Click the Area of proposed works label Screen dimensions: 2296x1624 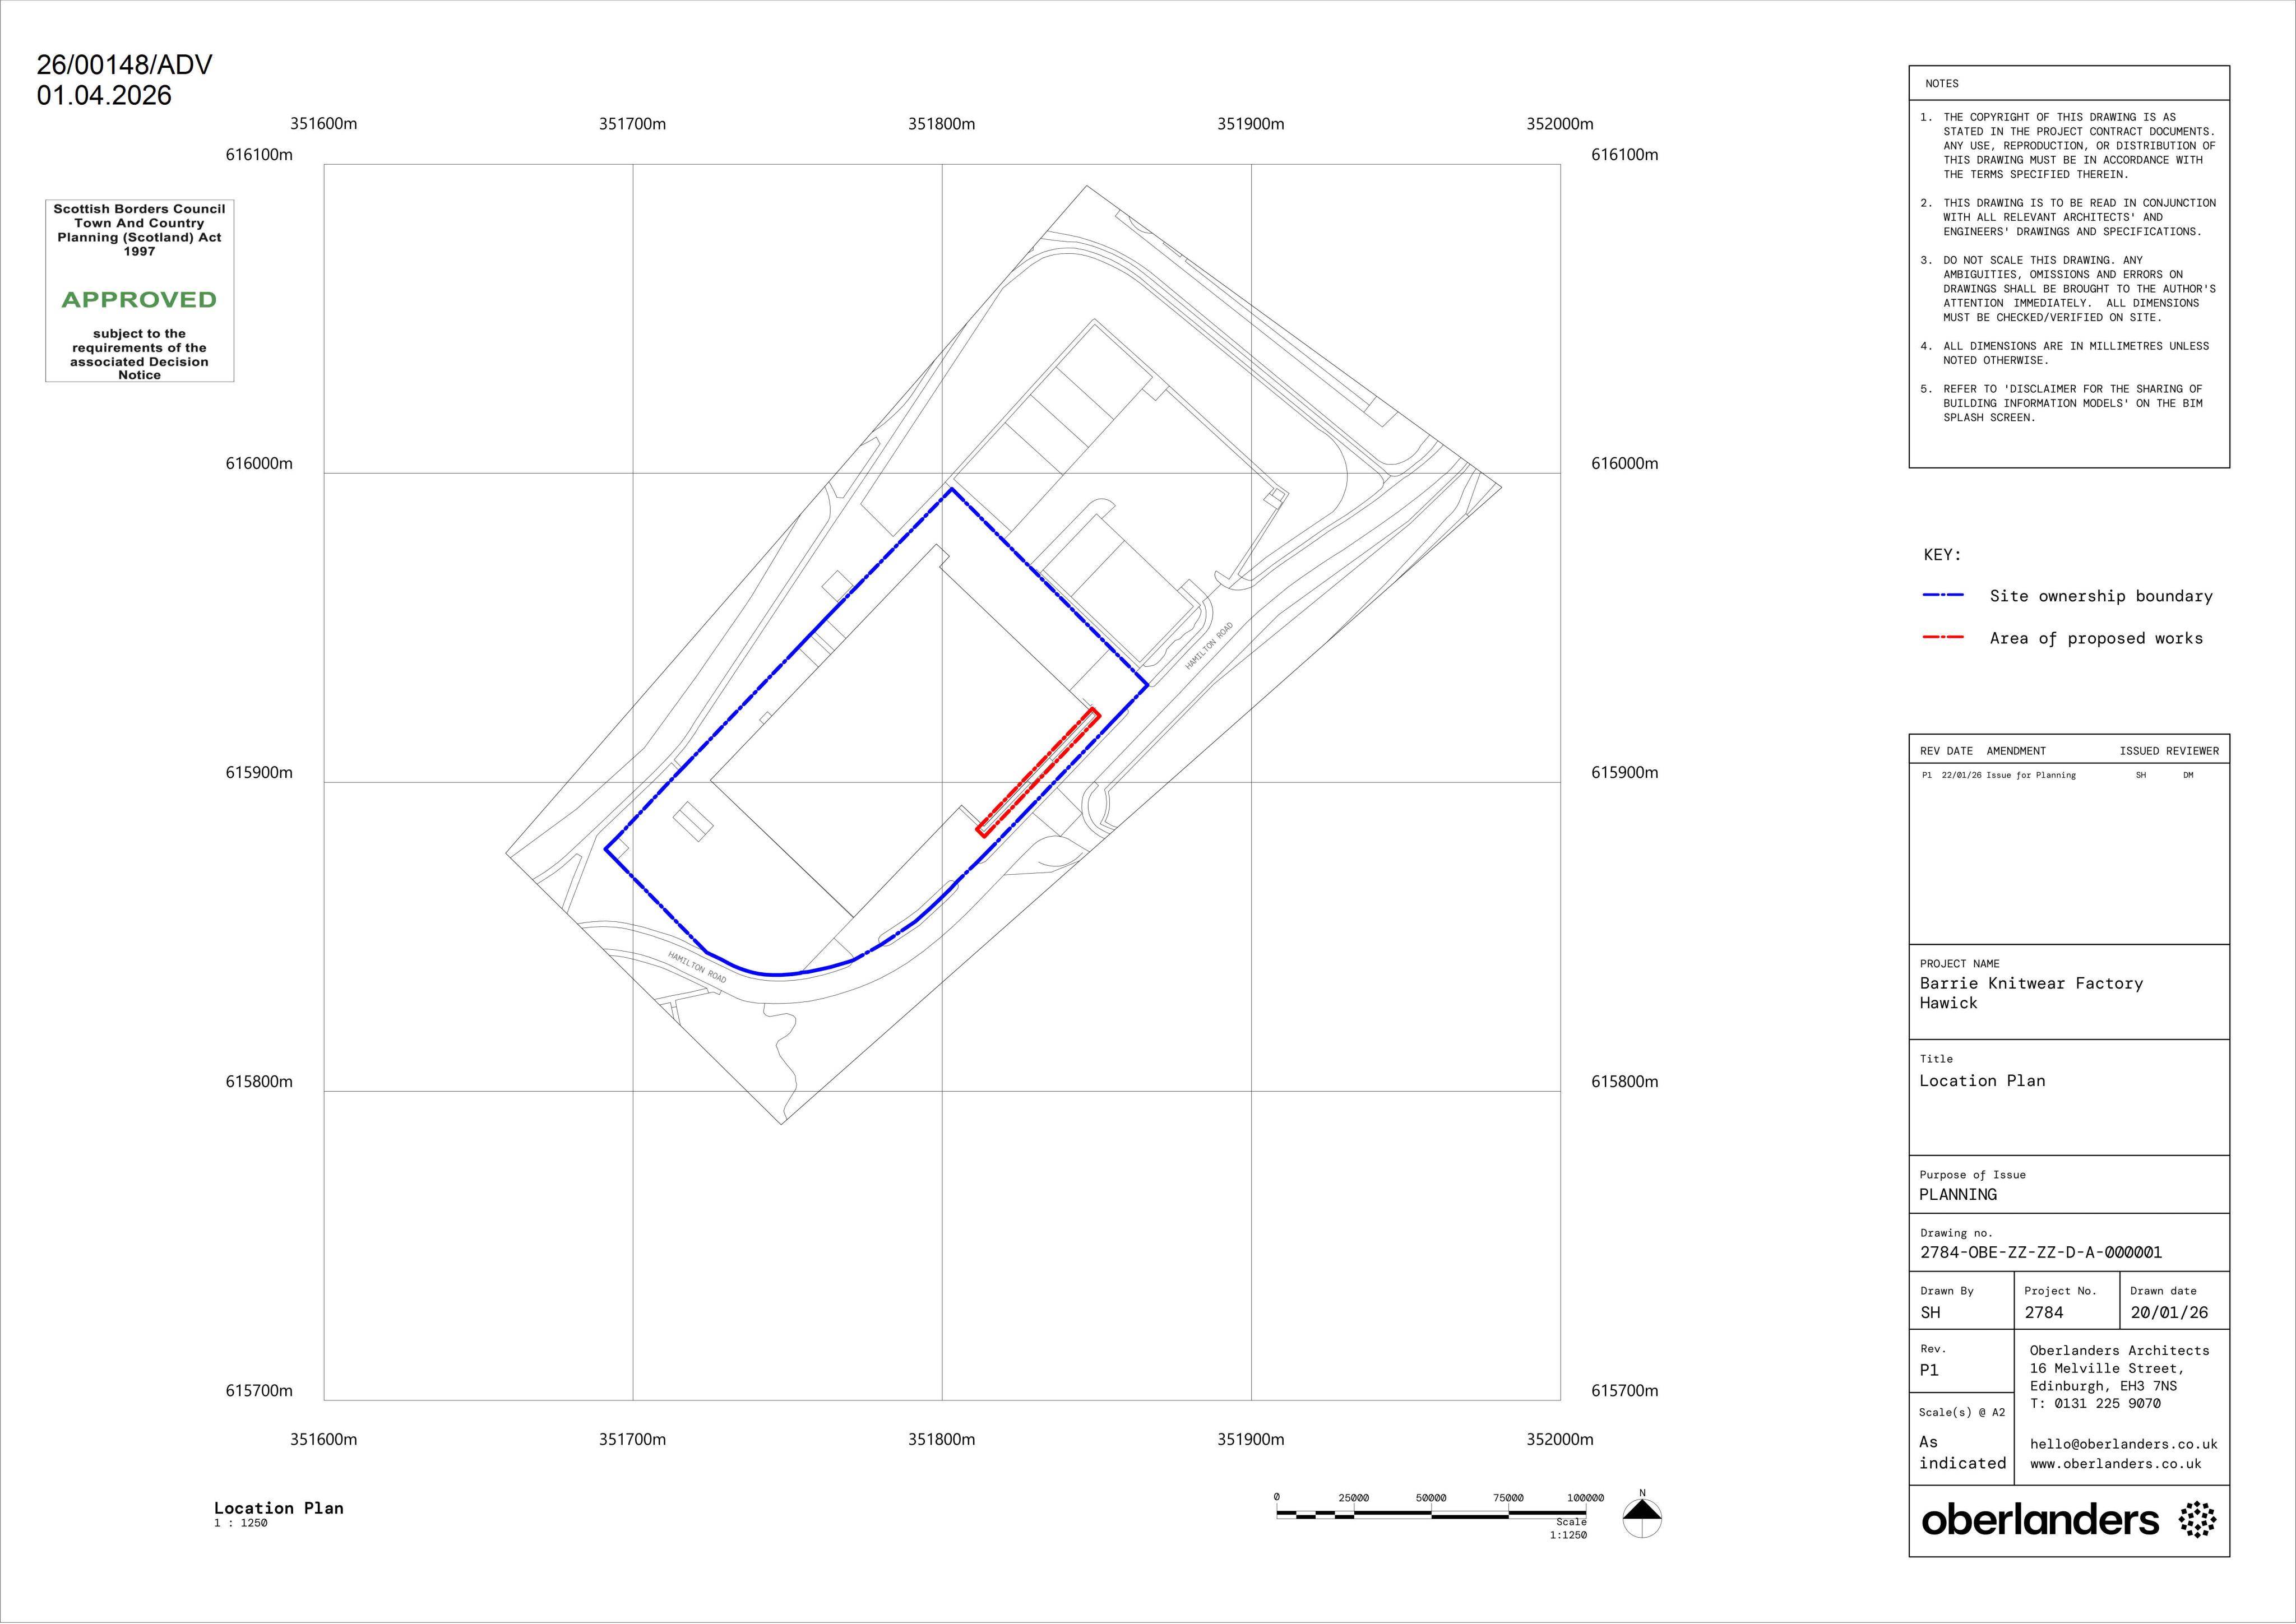[x=2096, y=638]
